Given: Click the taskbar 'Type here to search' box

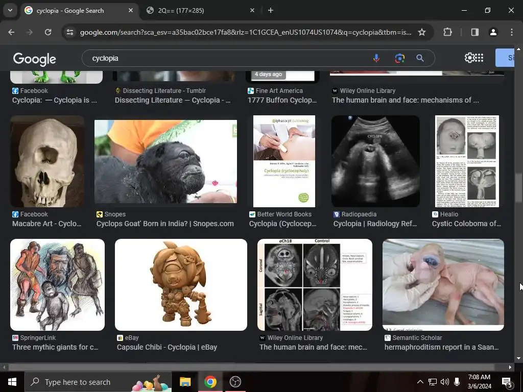Looking at the screenshot, I should [98, 382].
